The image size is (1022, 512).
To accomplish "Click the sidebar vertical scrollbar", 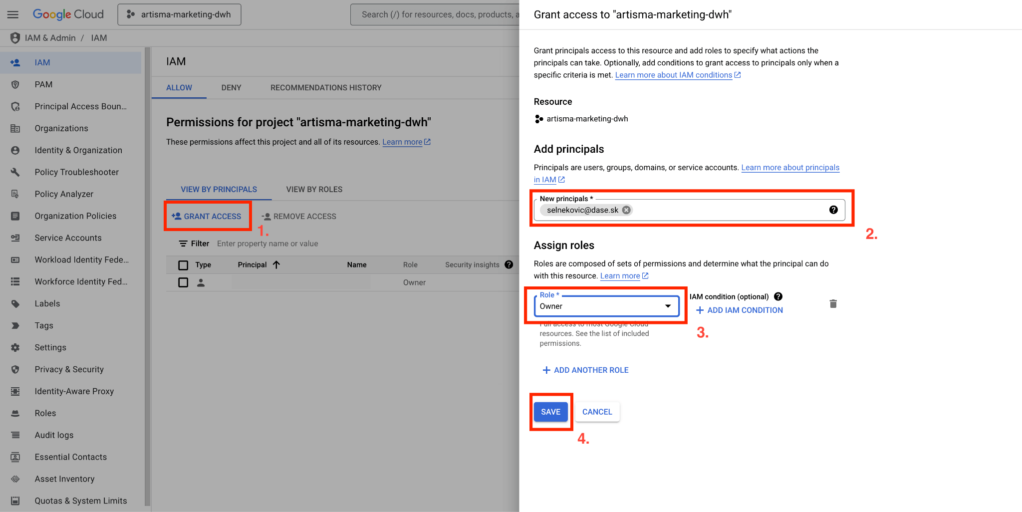I will coord(147,277).
